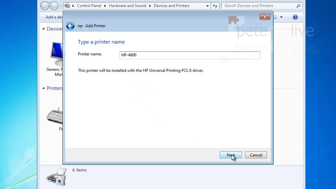Click the 'Type a printer name' heading
Viewport: 336px width, 189px height.
[x=101, y=42]
